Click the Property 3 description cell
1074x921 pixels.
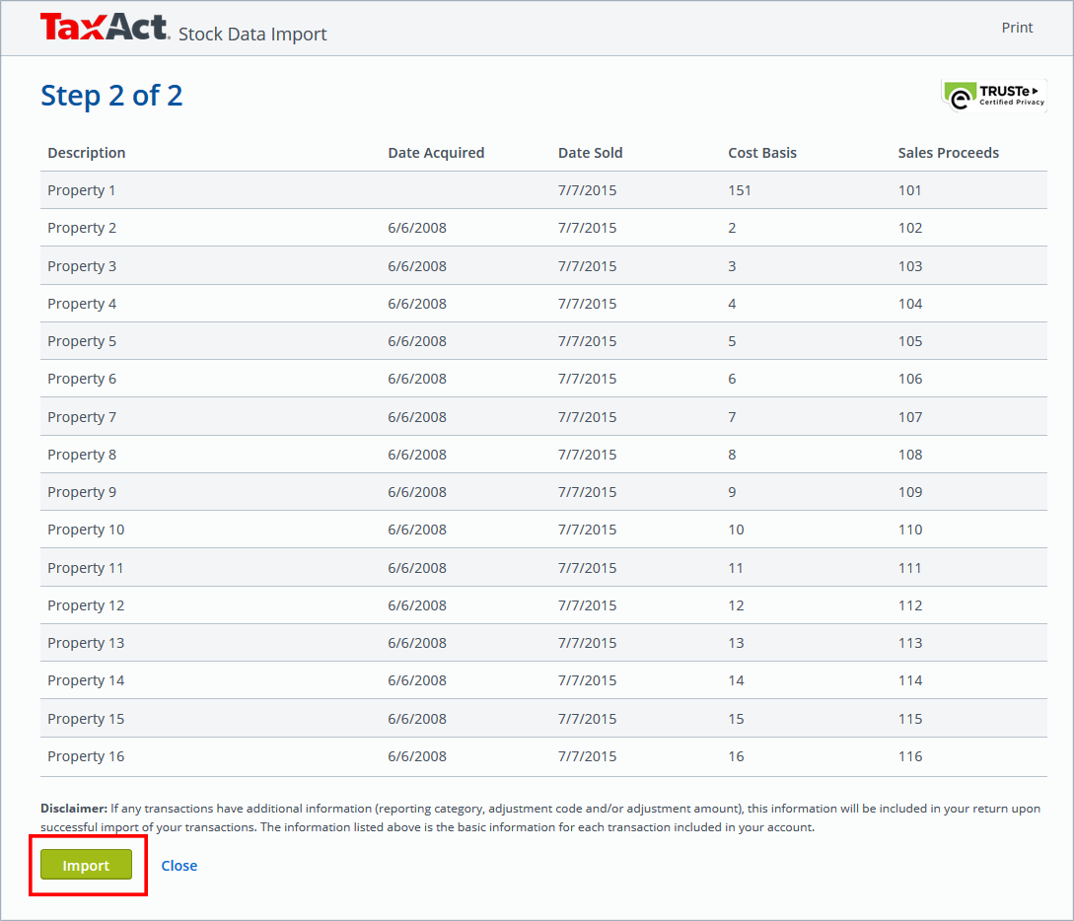pos(82,266)
